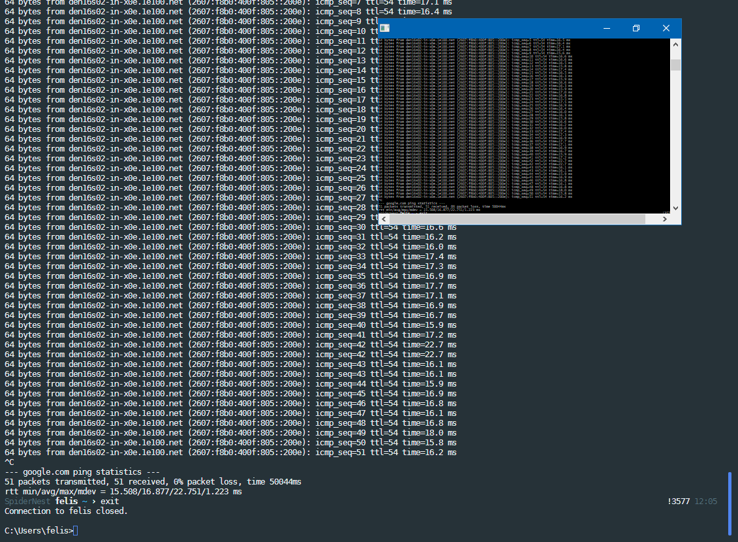Click the scroll-left arrow on horizontal scrollbar
The image size is (738, 542).
click(x=382, y=219)
